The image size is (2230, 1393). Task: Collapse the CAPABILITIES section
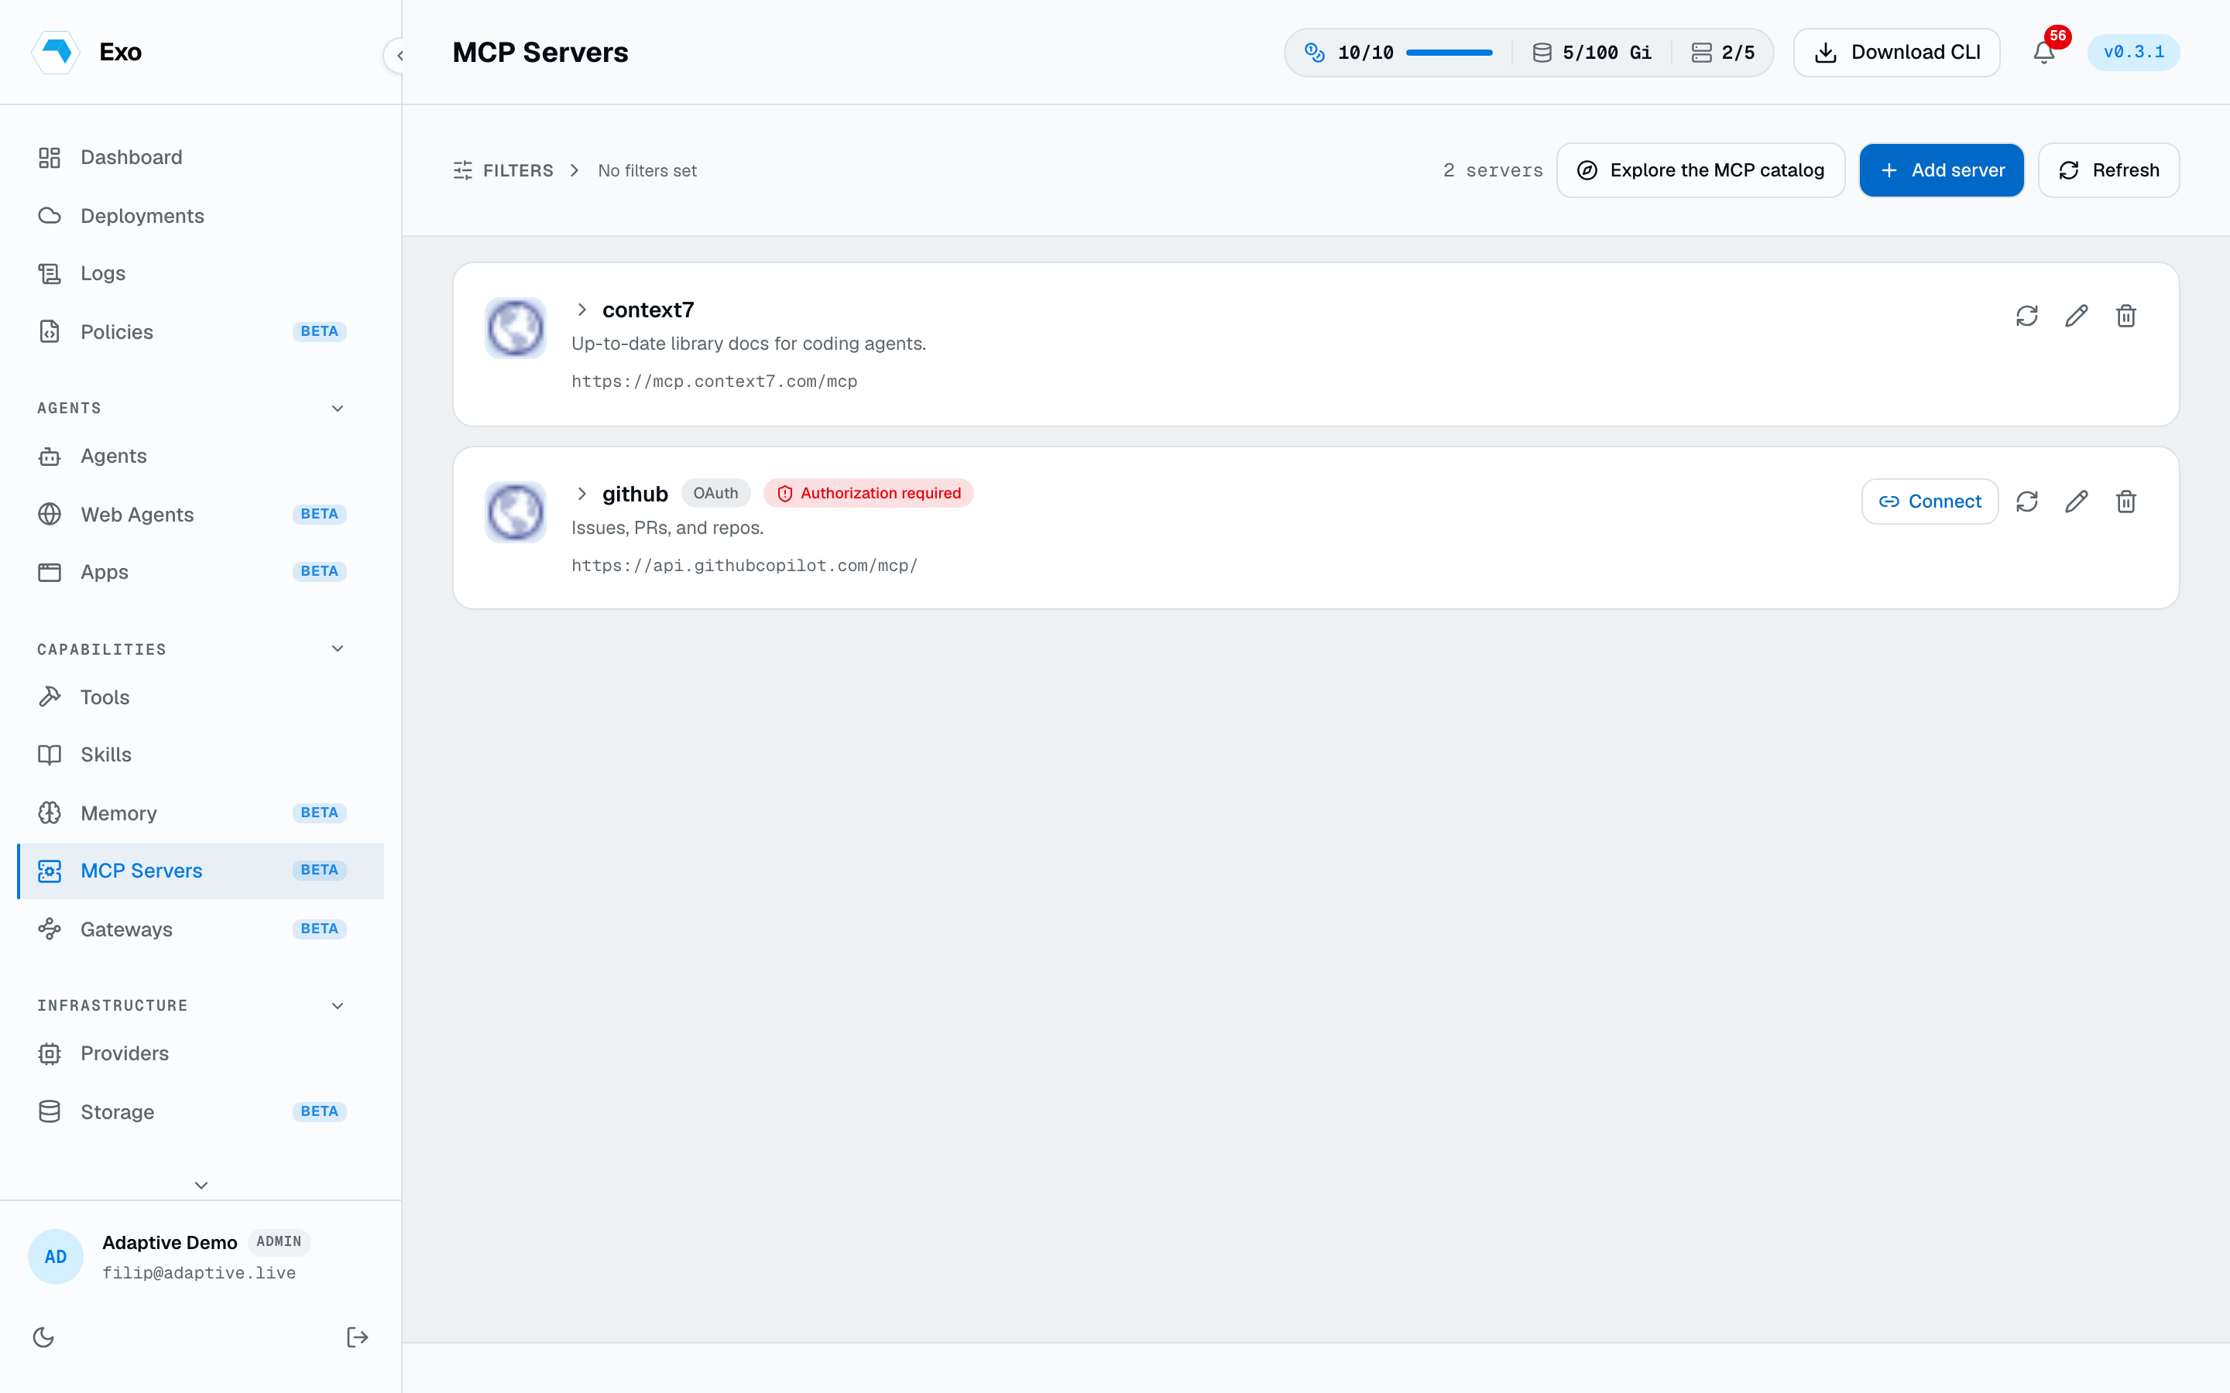(338, 649)
